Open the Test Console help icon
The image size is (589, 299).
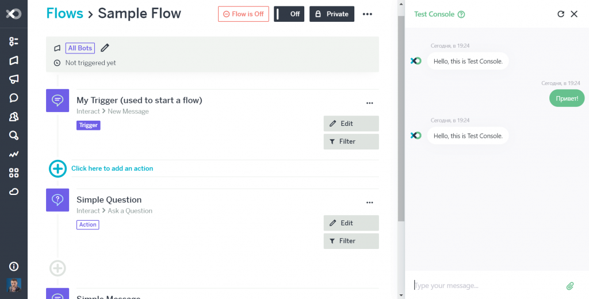461,14
